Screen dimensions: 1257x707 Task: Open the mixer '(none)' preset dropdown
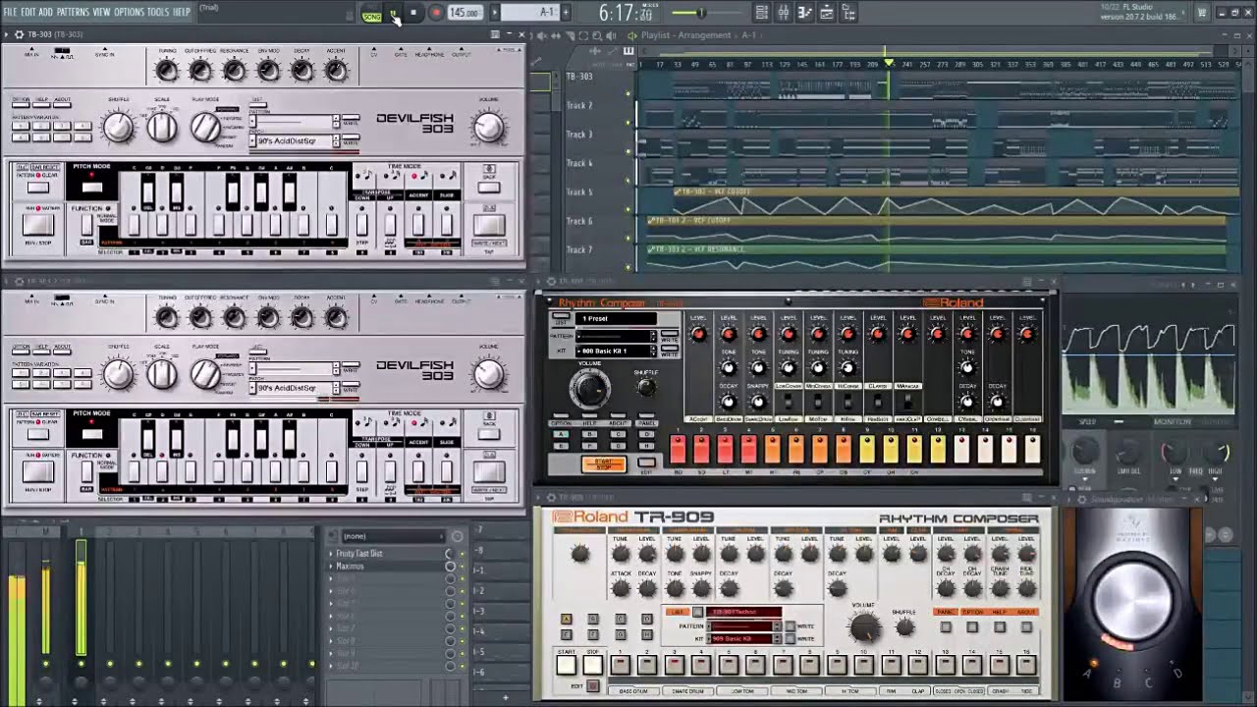point(394,536)
